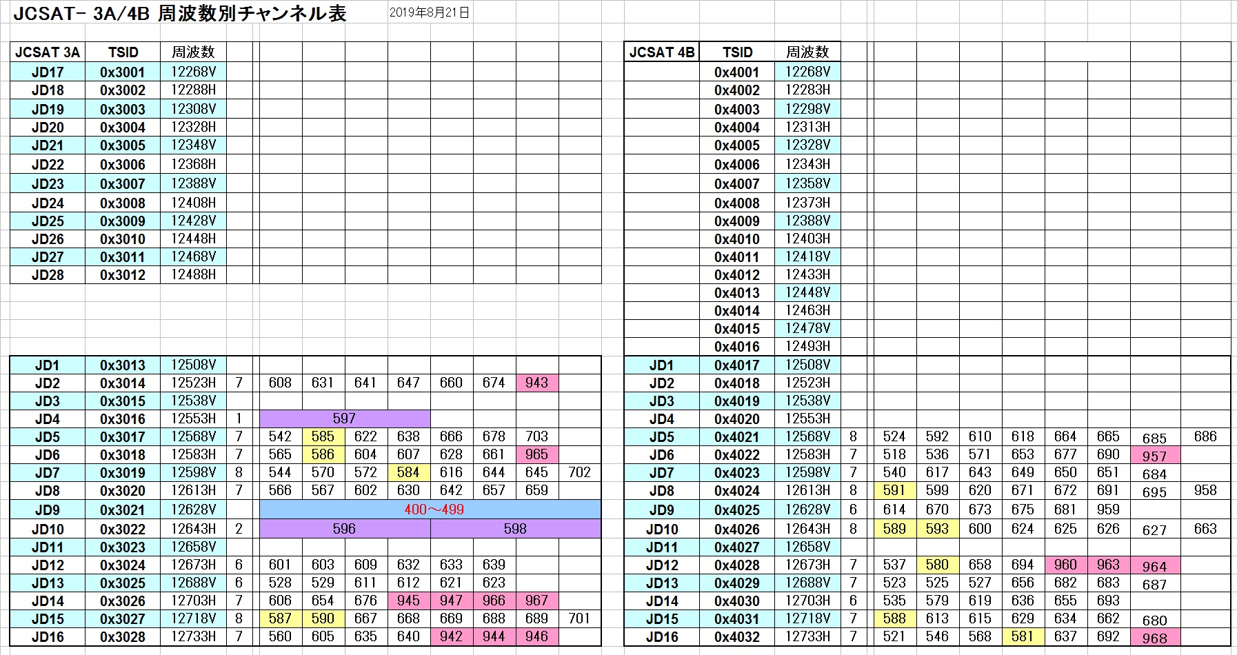Click the JD24 row label

[48, 203]
